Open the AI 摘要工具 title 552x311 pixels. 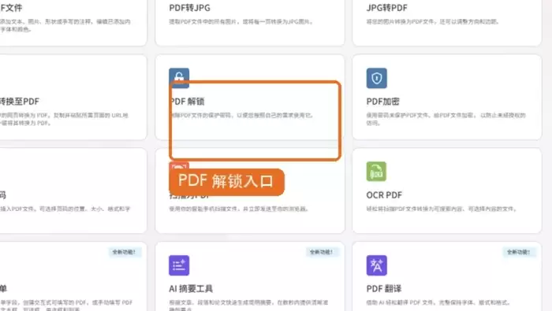[x=191, y=289]
